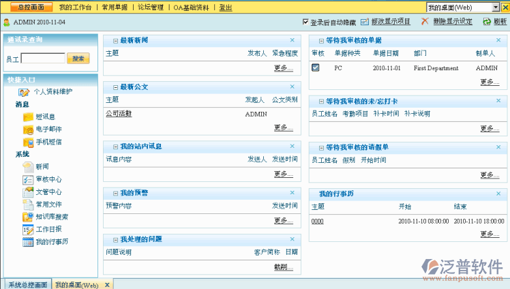Click the 搜索 button for employee lookup
510x289 pixels.
[x=78, y=59]
